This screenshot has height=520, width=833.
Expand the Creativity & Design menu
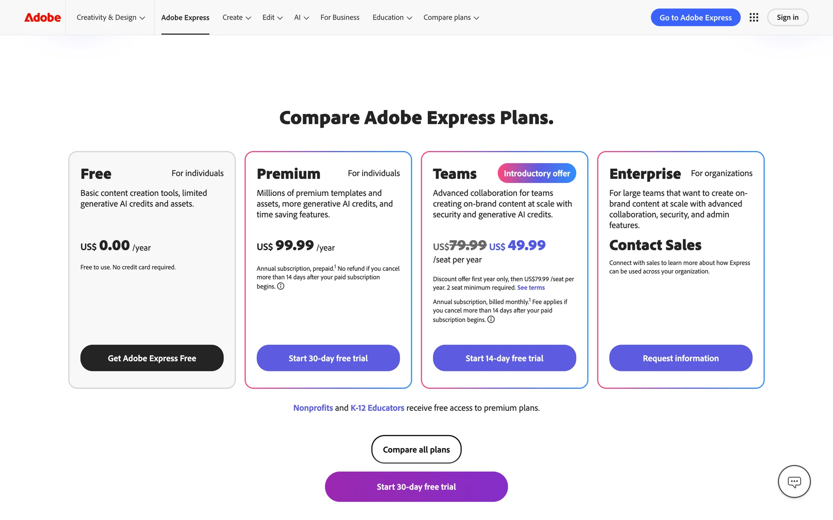click(x=111, y=17)
